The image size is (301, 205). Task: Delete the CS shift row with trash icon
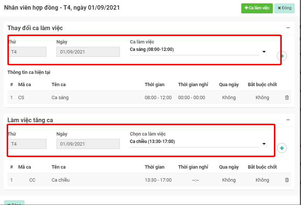287,98
